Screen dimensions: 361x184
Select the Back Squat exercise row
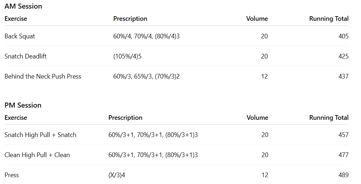20,36
